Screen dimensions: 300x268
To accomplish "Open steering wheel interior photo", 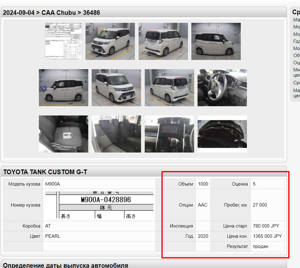I will pyautogui.click(x=222, y=88).
